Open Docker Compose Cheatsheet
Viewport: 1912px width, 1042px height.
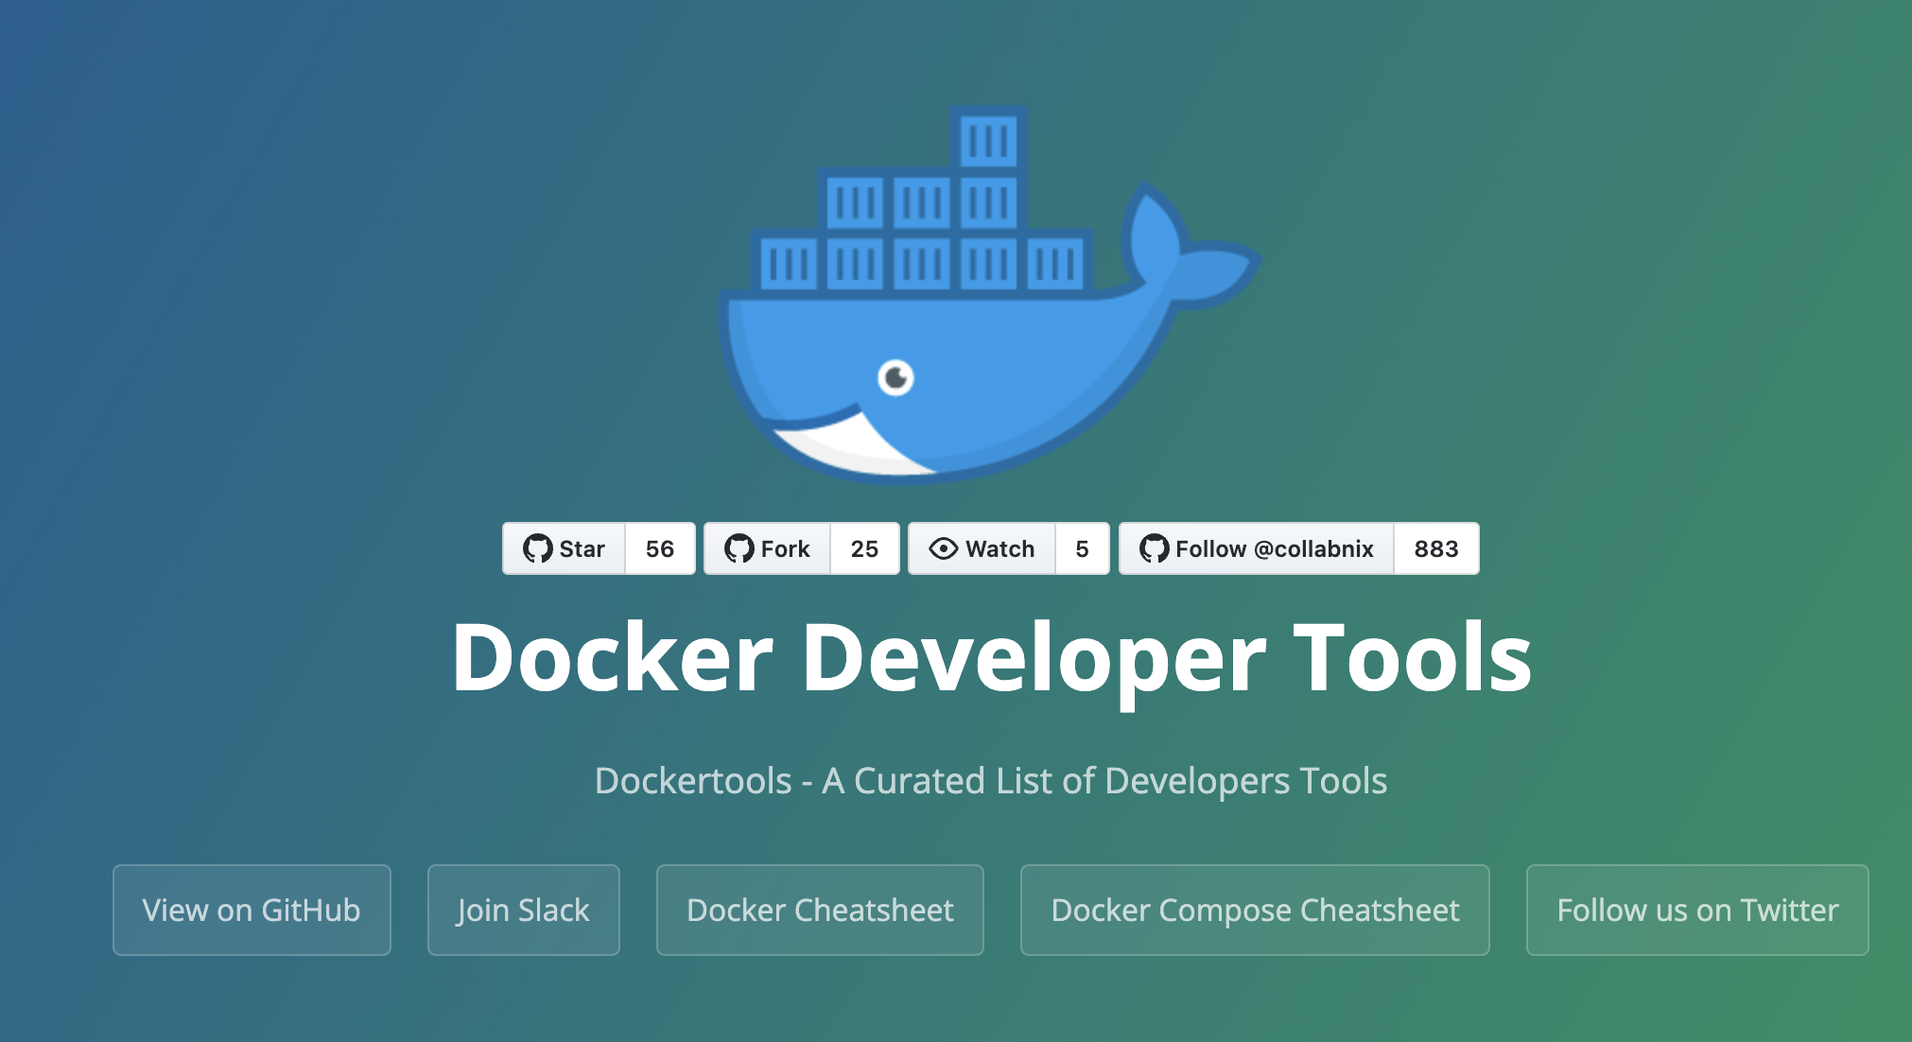point(1255,910)
